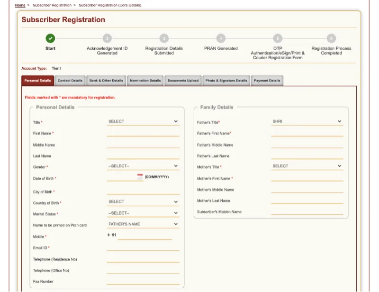
Task: Switch to the Contact Details tab
Action: [x=70, y=81]
